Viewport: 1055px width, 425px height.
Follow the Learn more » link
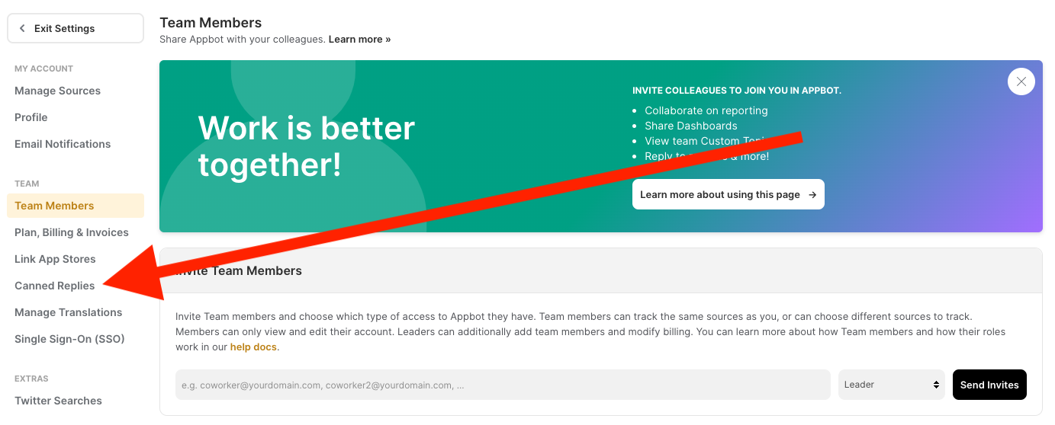point(359,39)
